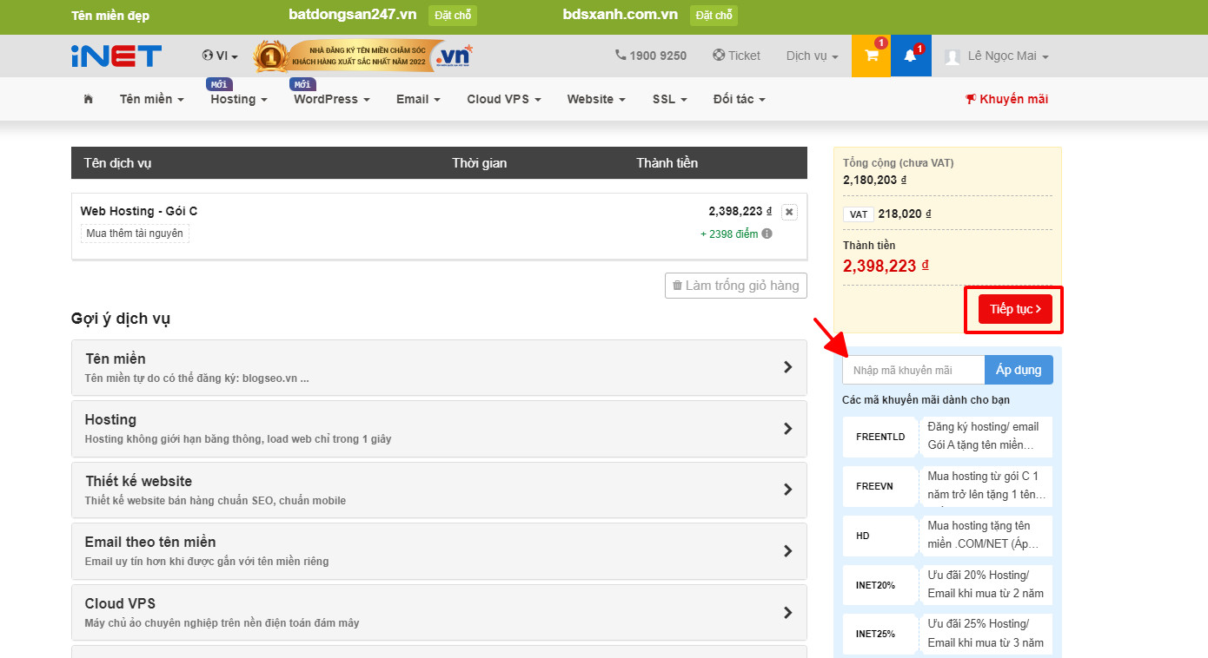Image resolution: width=1208 pixels, height=658 pixels.
Task: Open the shopping cart icon
Action: (871, 56)
